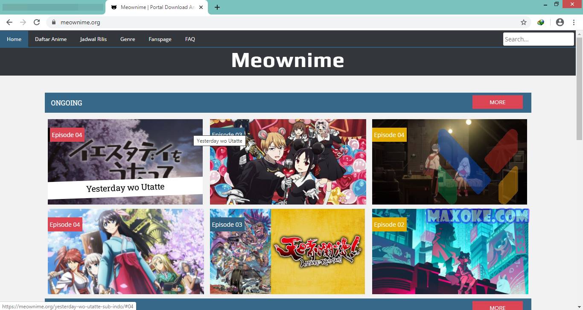583x310 pixels.
Task: Open the Appare-Ranman yellow thumbnail
Action: click(287, 252)
